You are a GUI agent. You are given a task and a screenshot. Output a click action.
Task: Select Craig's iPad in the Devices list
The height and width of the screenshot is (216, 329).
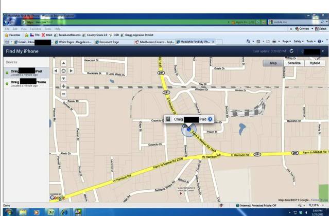(26, 73)
